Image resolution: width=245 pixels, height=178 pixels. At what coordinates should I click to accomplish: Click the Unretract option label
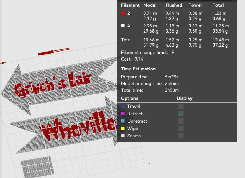coord(137,121)
